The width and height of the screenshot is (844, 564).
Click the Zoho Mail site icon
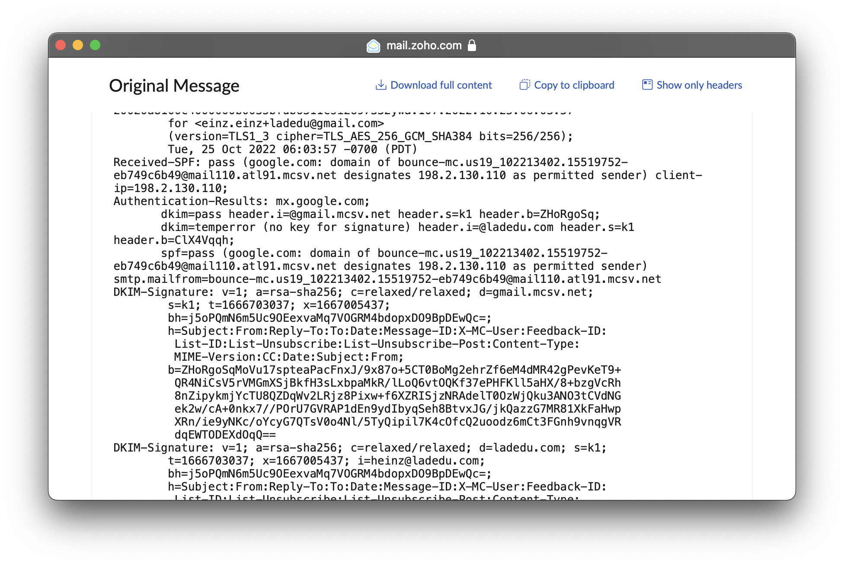tap(373, 45)
